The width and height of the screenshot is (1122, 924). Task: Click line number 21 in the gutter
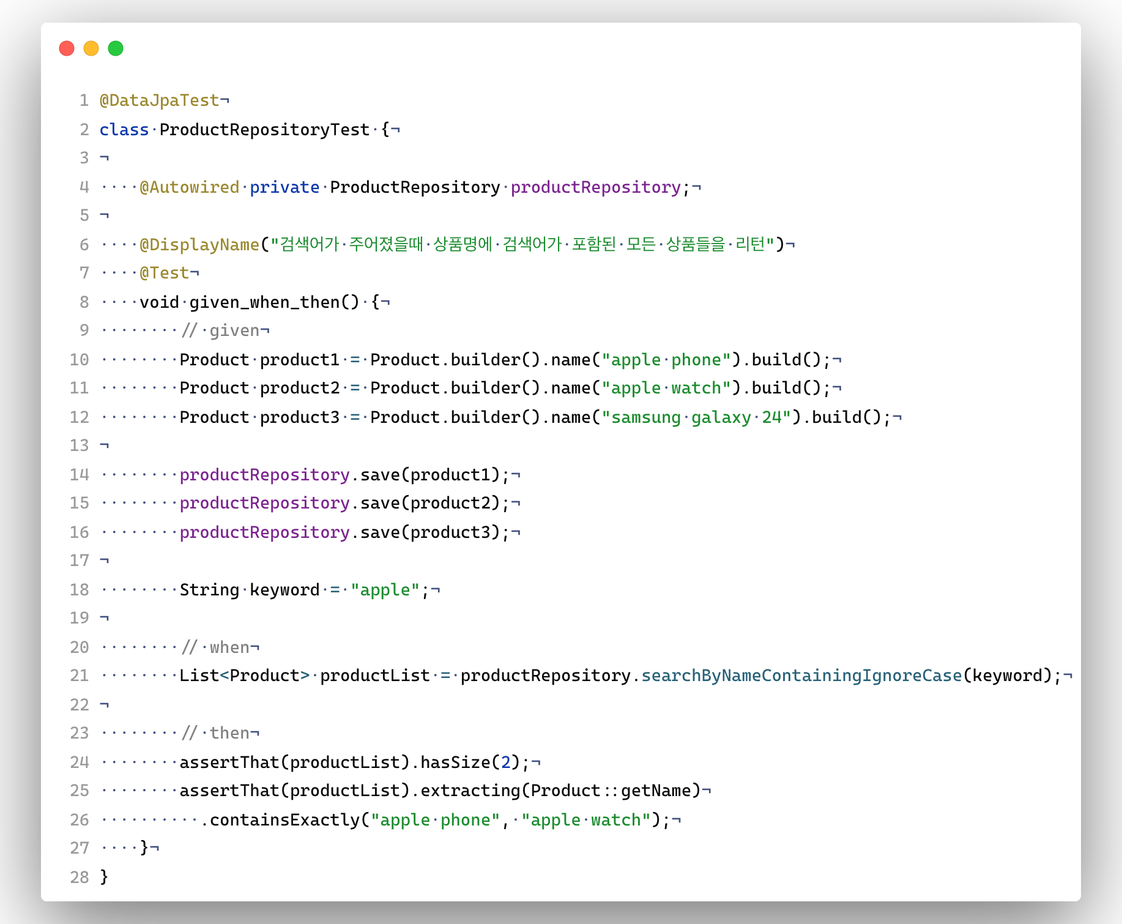point(80,676)
